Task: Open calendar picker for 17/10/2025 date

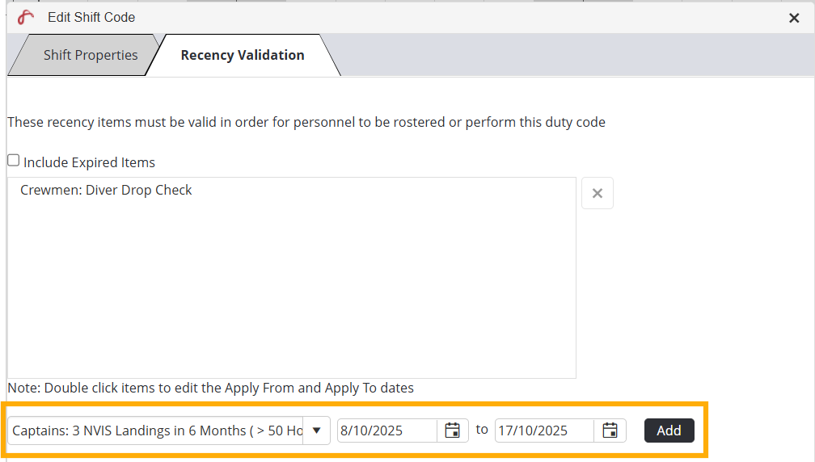Action: pos(610,430)
